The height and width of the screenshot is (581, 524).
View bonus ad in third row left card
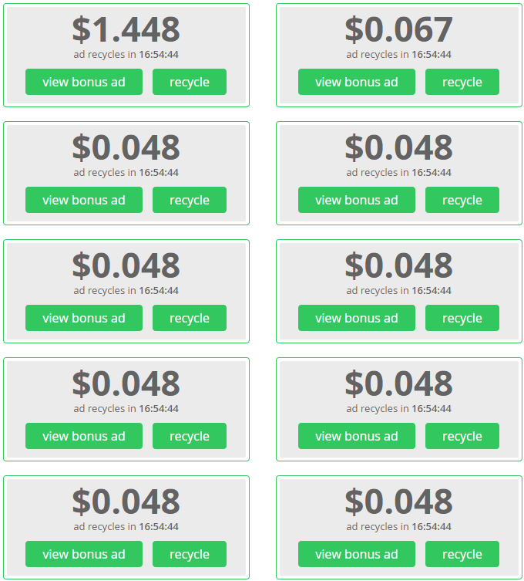tap(84, 318)
